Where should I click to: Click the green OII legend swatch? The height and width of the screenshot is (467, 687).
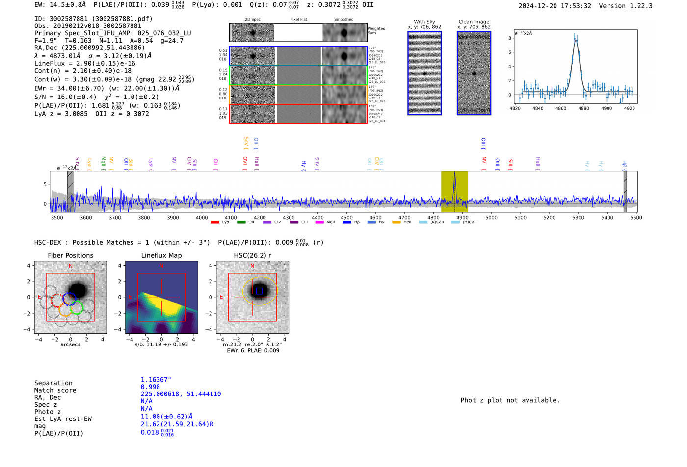click(241, 222)
